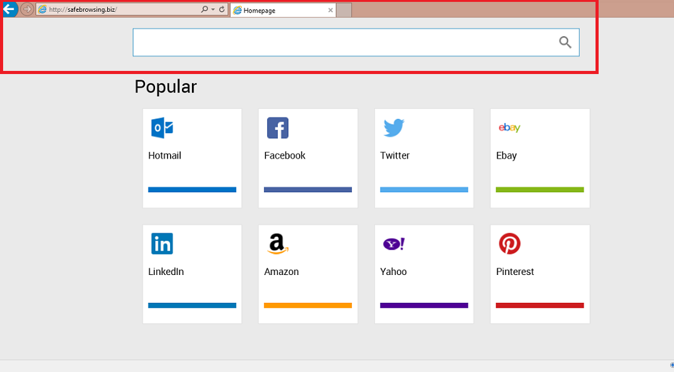Click the address bar search magnifier

pos(204,10)
